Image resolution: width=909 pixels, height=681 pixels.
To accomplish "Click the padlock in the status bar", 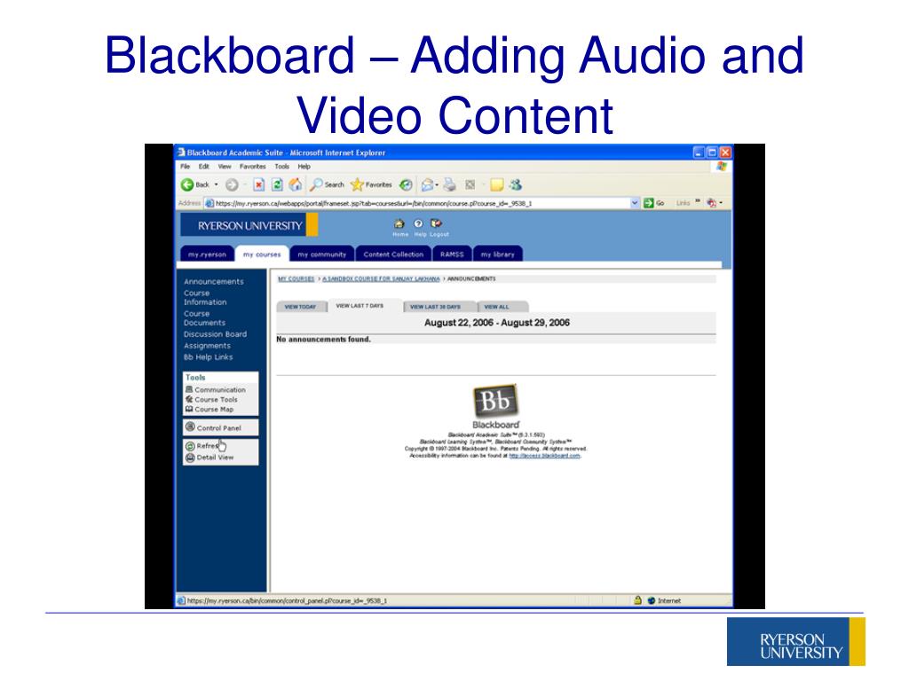I will (x=637, y=600).
